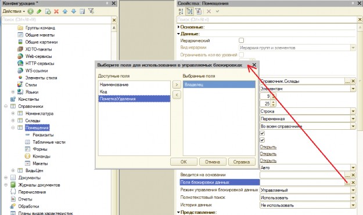
Task: Clear the Вводится на основании field
Action: [x=353, y=175]
